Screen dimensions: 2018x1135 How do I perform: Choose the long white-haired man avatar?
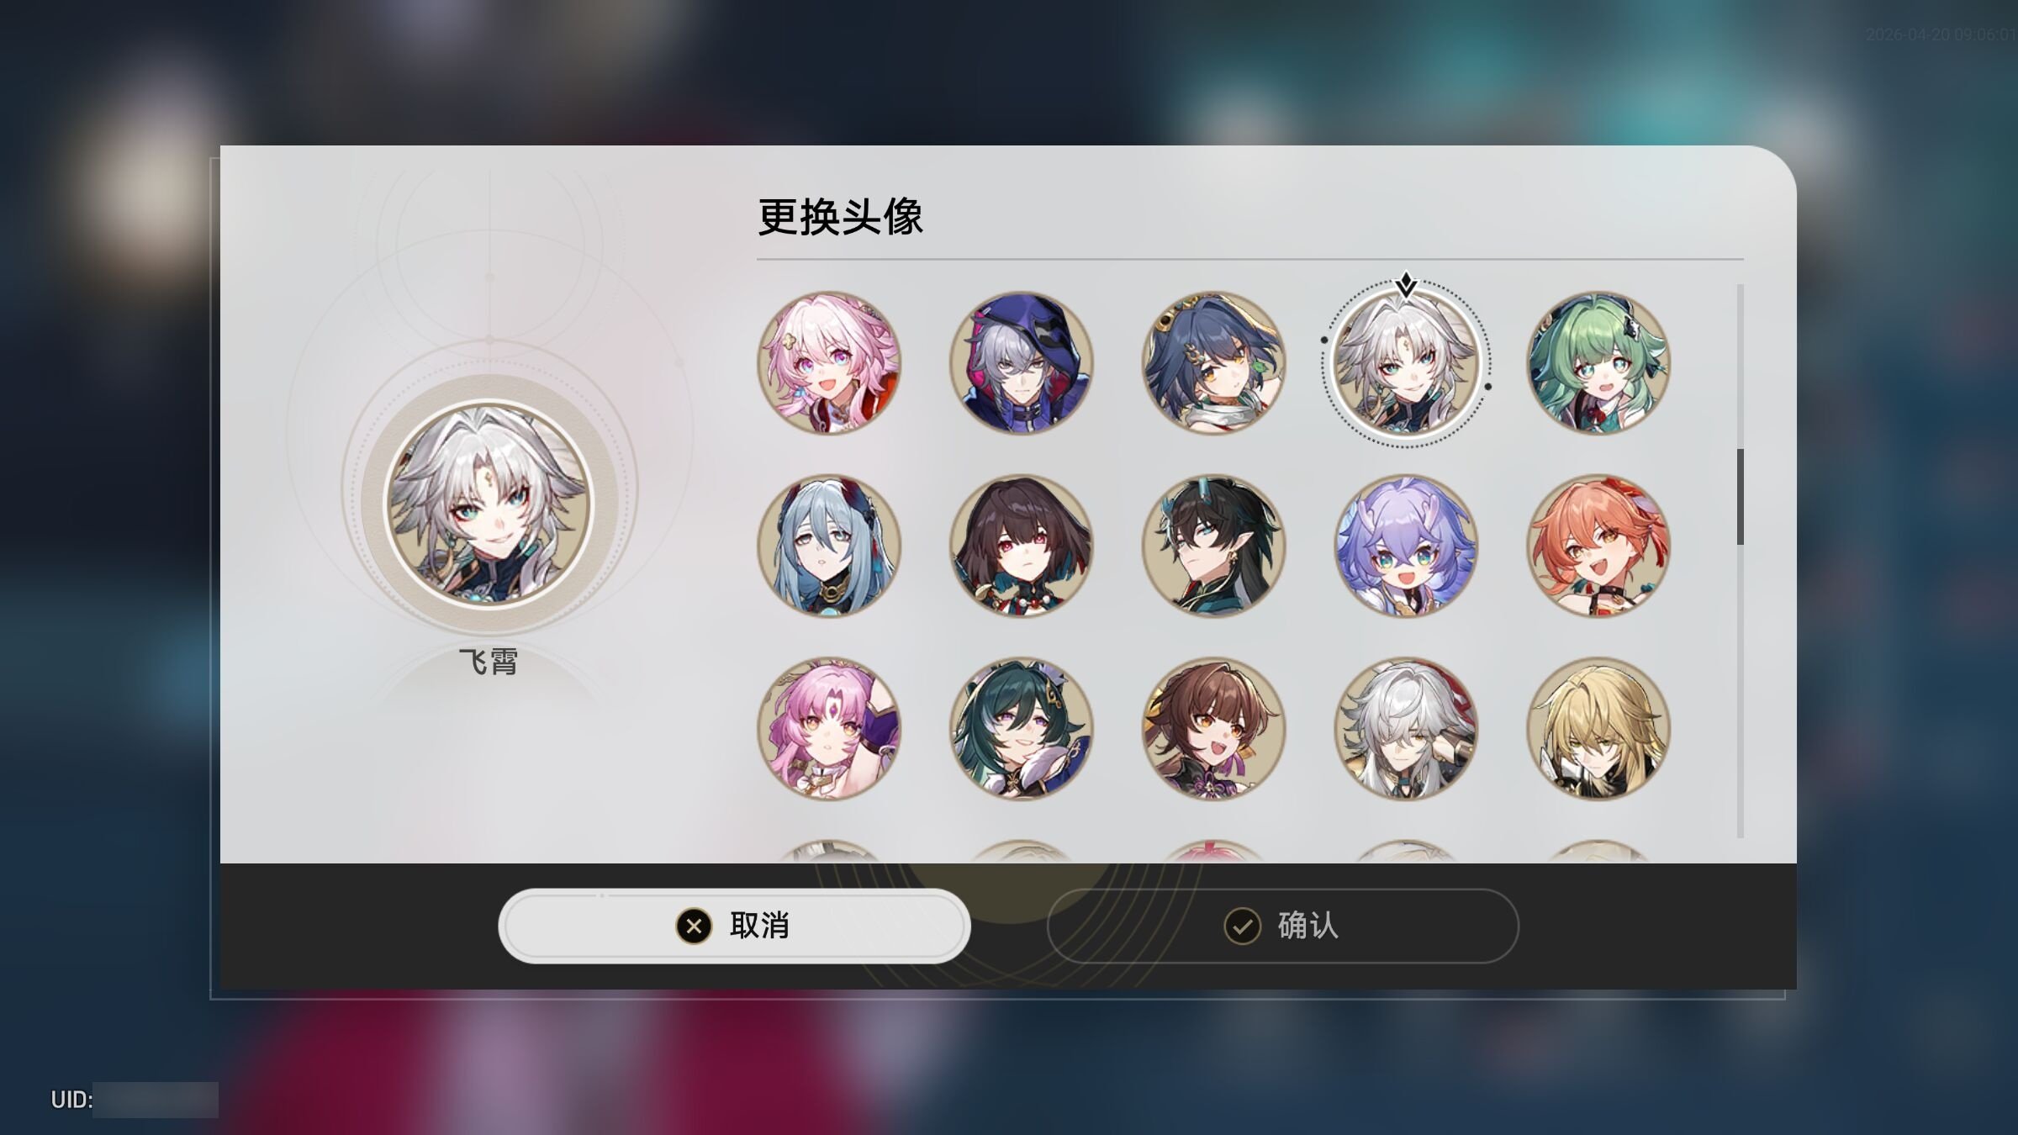(x=1406, y=728)
